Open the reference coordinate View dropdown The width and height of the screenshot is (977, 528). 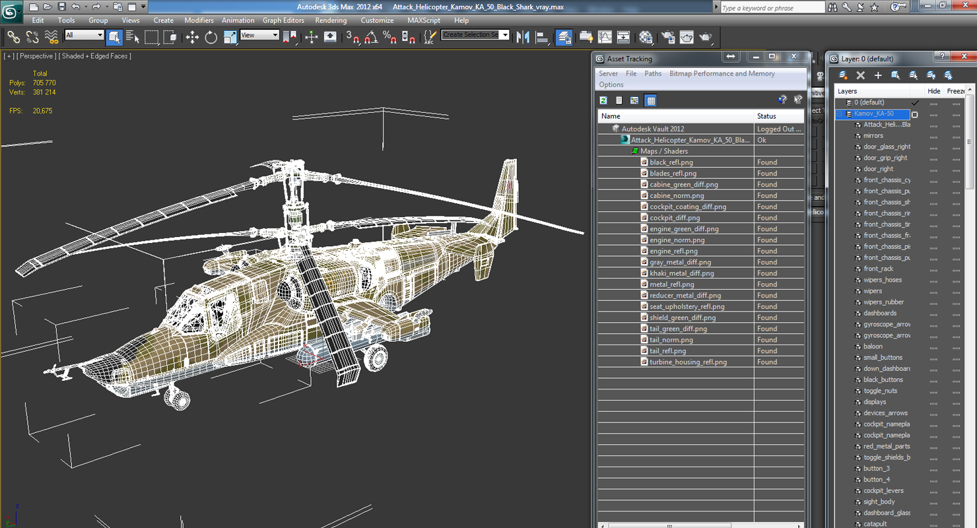[259, 35]
